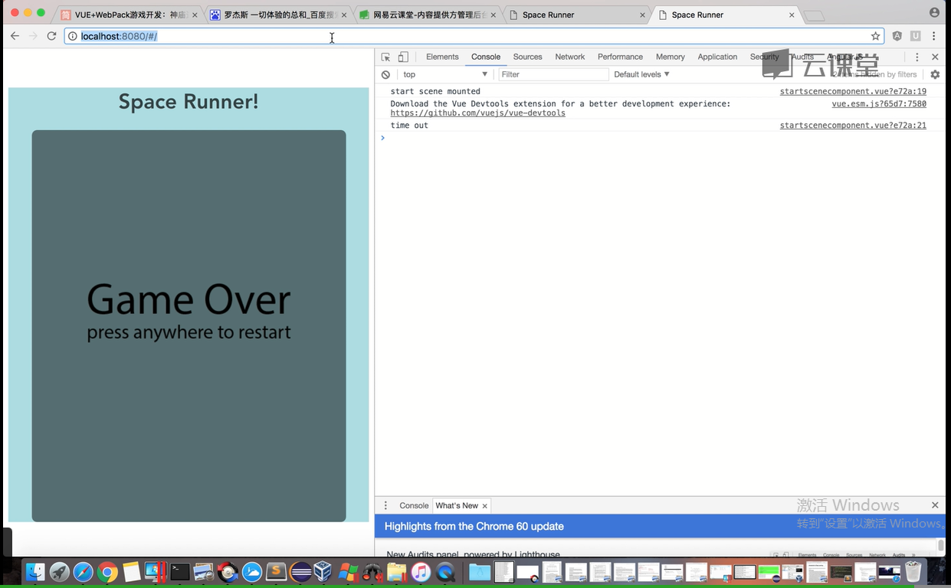Open the Memory tab

click(670, 57)
